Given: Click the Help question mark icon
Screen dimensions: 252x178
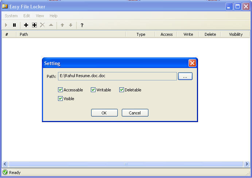Looking at the screenshot, I should (x=82, y=25).
